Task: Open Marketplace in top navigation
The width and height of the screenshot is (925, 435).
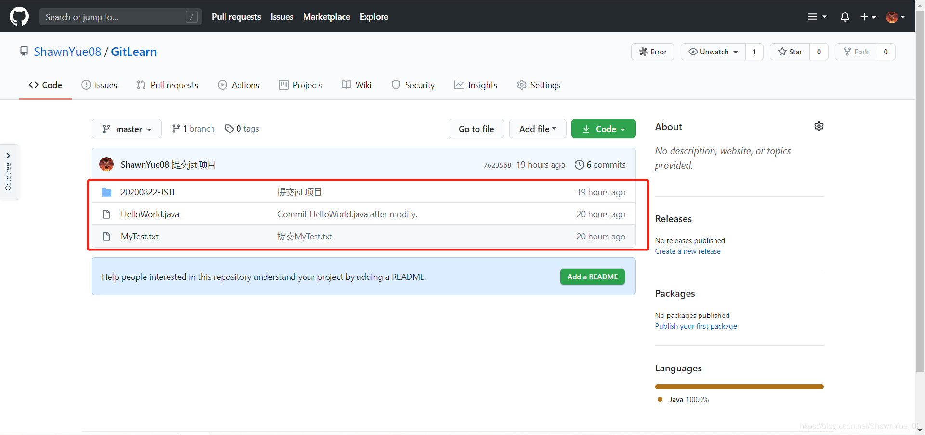Action: (327, 17)
